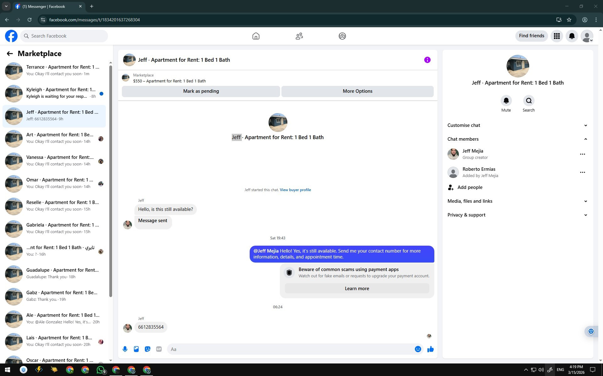Mute this conversation with the bell icon
The width and height of the screenshot is (603, 376).
(x=506, y=101)
